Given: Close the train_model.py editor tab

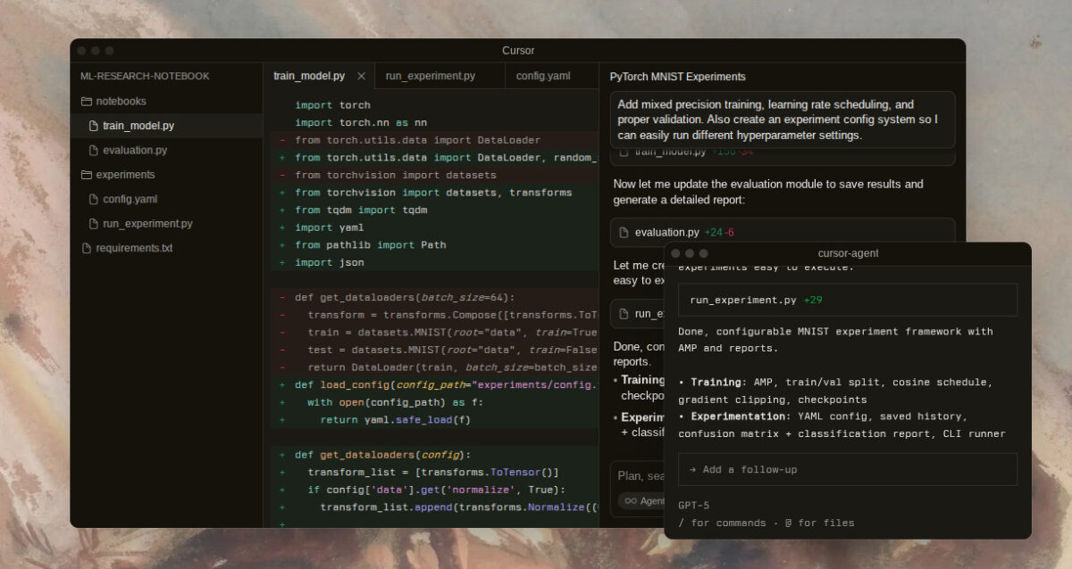Looking at the screenshot, I should coord(361,77).
